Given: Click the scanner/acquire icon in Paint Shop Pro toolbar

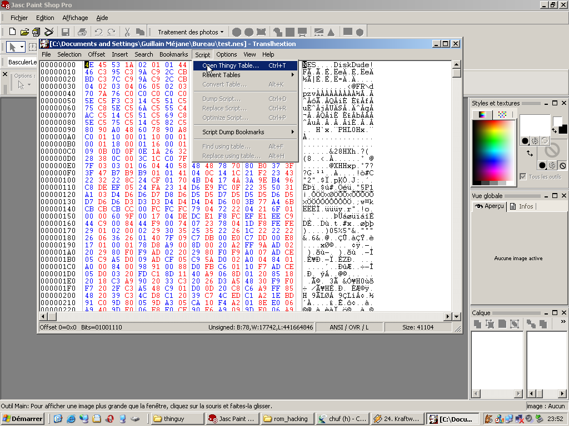Looking at the screenshot, I should tap(49, 32).
